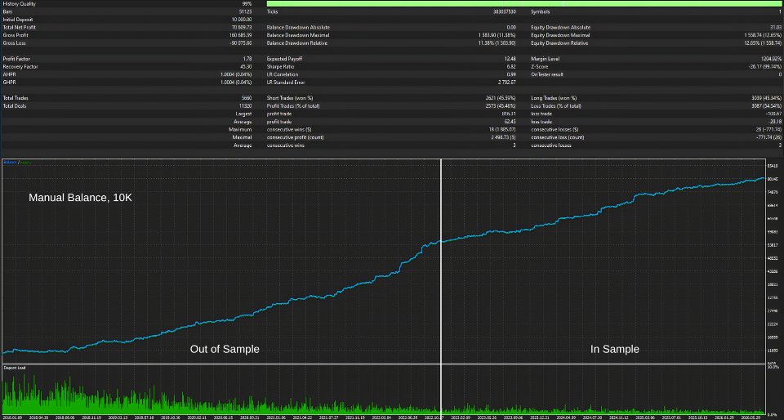Image resolution: width=784 pixels, height=420 pixels.
Task: Select the 62.45 average profit trade value
Action: pos(510,122)
